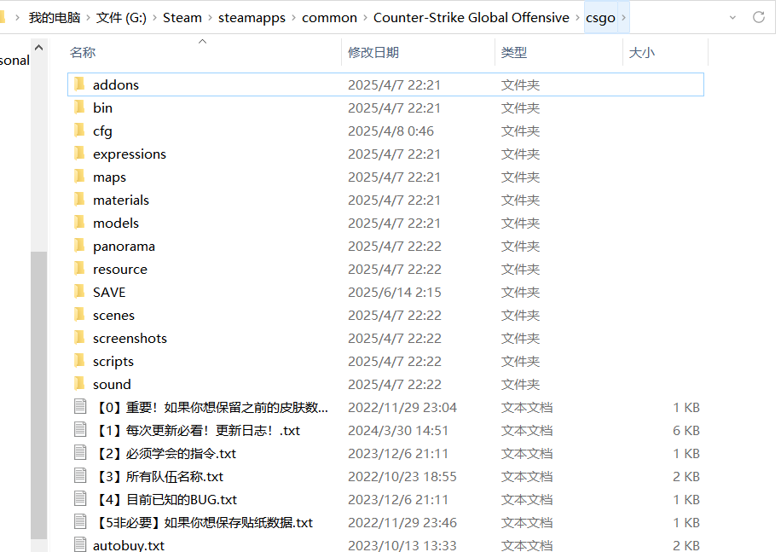
Task: Expand the chevron after common in the path
Action: [365, 18]
